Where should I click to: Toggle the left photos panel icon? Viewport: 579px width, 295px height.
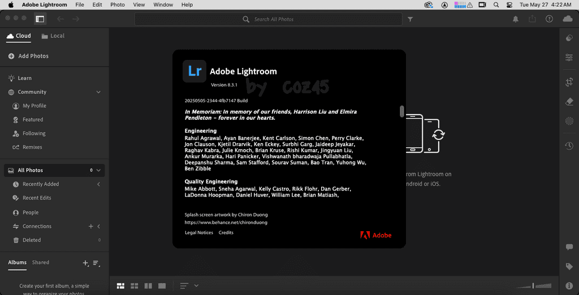40,19
